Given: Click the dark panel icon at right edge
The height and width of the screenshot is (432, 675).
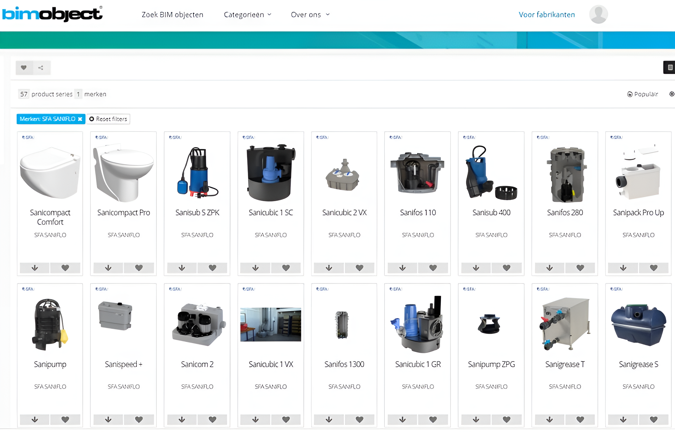Looking at the screenshot, I should tap(669, 67).
